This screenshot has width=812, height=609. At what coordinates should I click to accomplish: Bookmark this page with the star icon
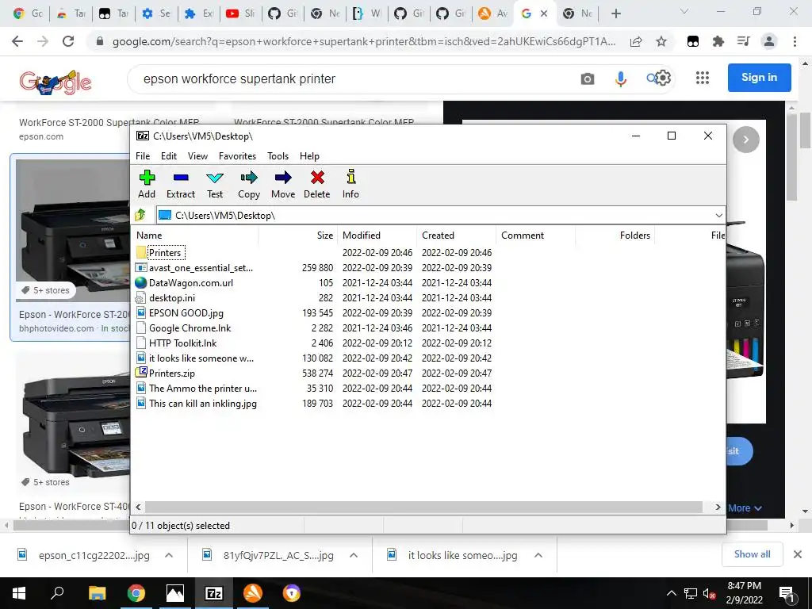click(x=661, y=41)
